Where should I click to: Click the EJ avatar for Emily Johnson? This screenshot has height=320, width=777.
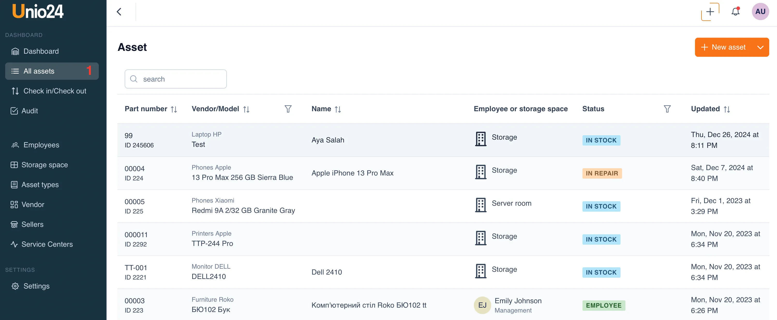click(482, 305)
